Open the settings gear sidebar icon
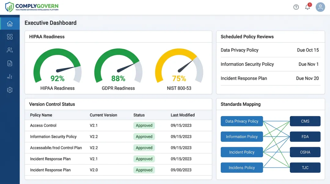Screen dimensions: 330x184 click(x=10, y=90)
